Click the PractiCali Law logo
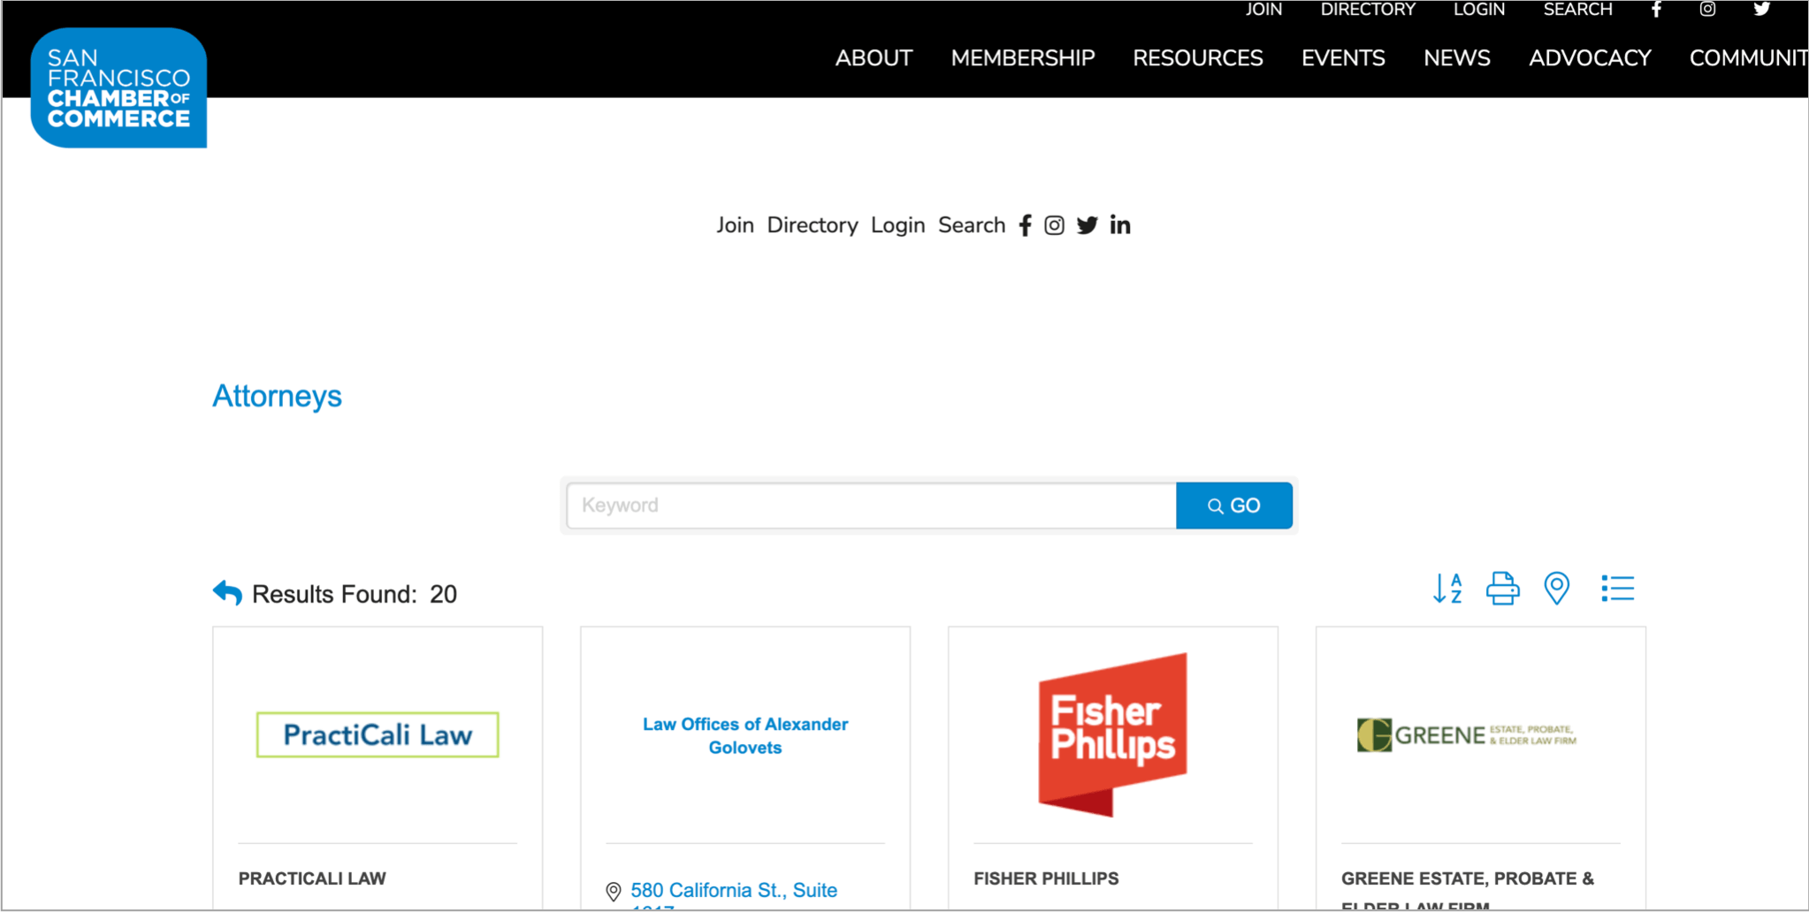The width and height of the screenshot is (1809, 912). 378,734
